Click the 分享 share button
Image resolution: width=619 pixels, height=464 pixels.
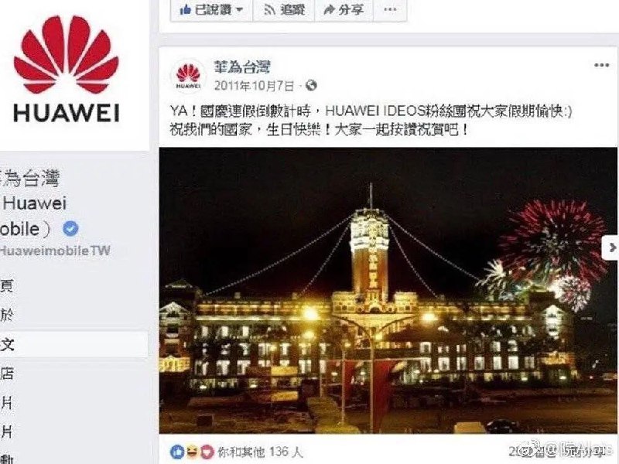pos(344,10)
